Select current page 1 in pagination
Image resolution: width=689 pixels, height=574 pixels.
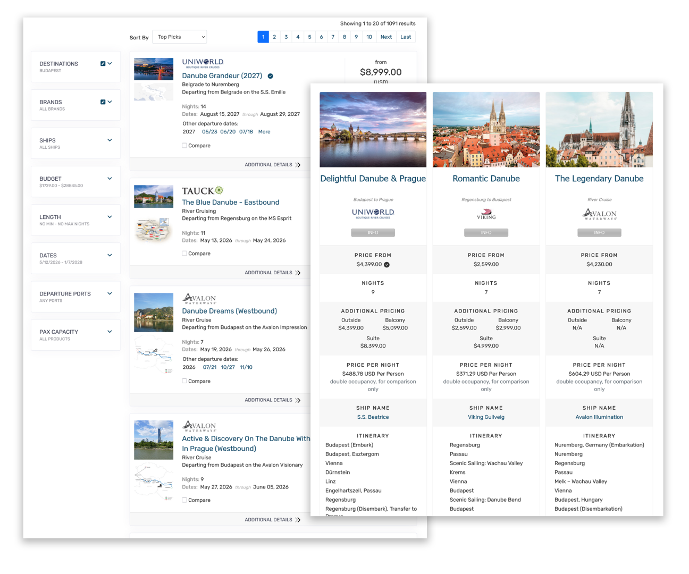coord(263,37)
